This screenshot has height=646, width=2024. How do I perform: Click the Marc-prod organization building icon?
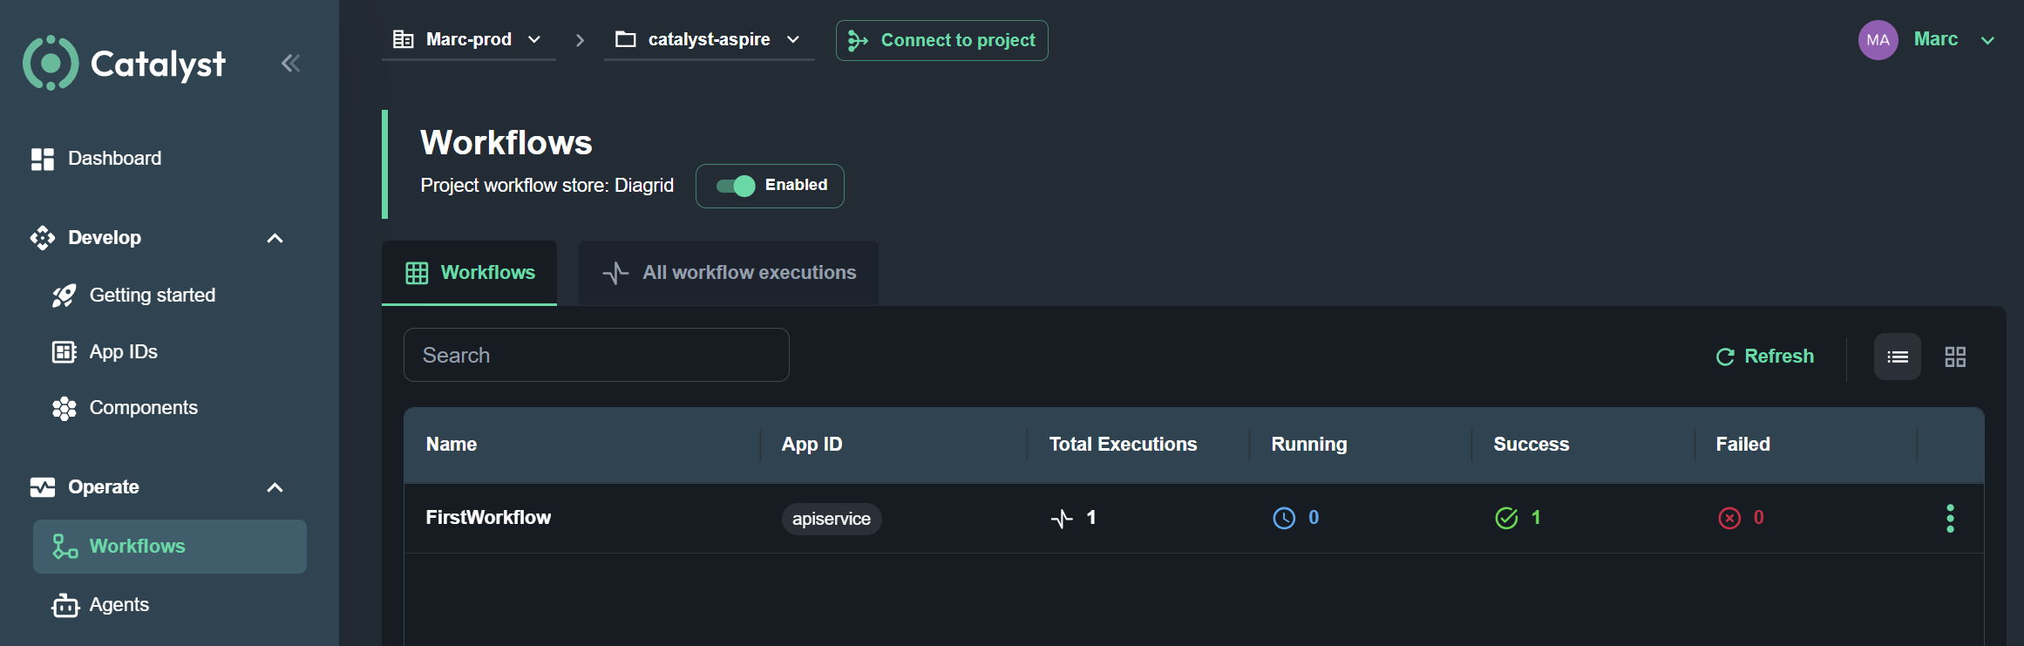(403, 39)
